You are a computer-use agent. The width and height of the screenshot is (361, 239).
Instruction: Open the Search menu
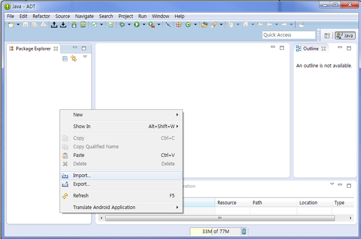(x=106, y=16)
